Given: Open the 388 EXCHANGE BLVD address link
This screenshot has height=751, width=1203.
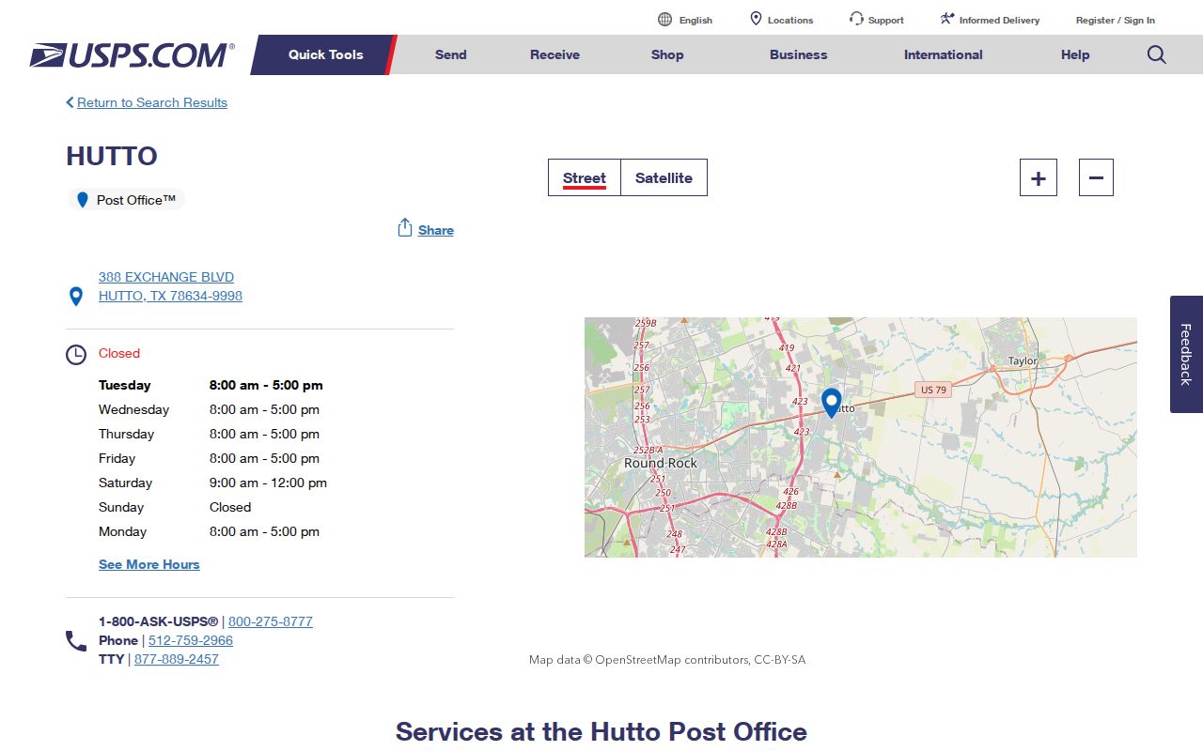Looking at the screenshot, I should tap(166, 277).
